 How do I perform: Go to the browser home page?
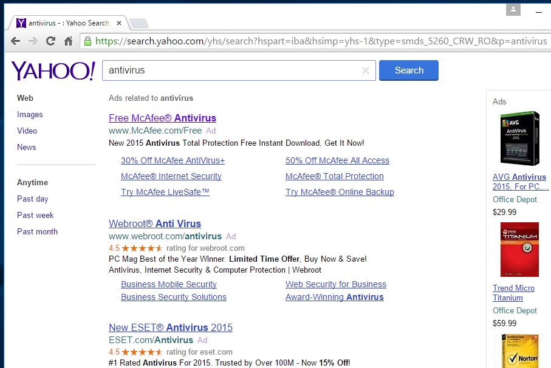(68, 41)
